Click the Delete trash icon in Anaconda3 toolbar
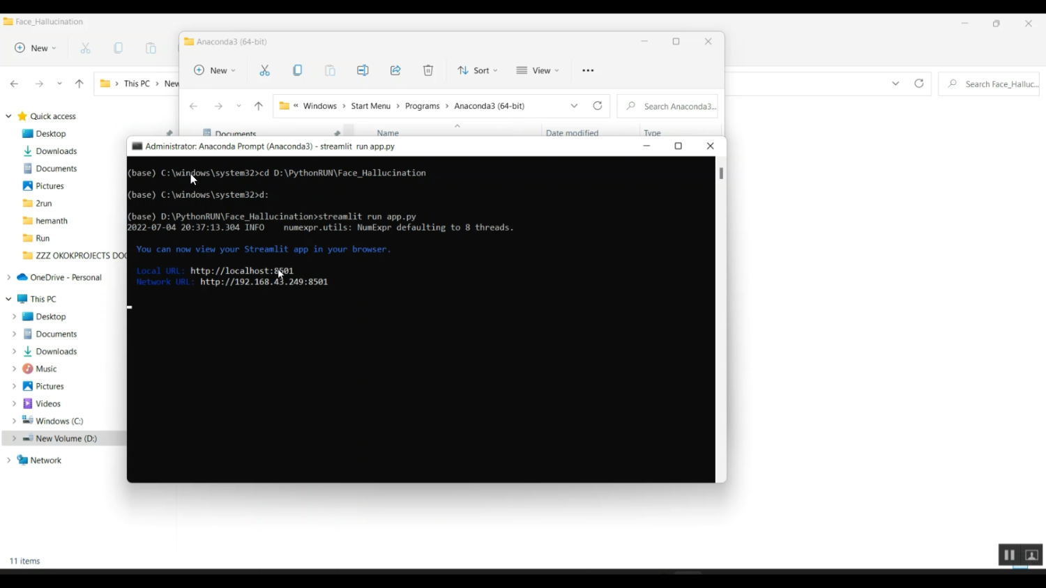The image size is (1046, 588). coord(428,70)
